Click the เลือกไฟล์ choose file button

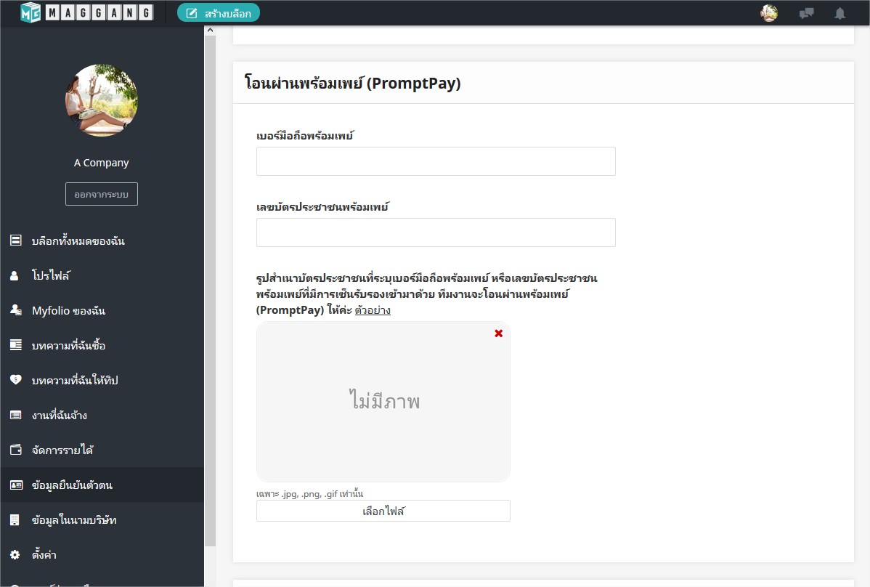coord(383,511)
